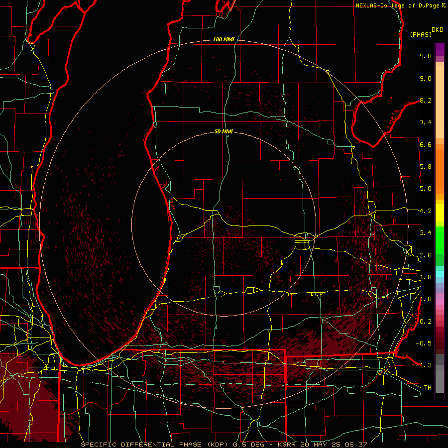Screen dimensions: 448x448
Task: Click the 50 NMI range ring label
Action: [x=224, y=131]
